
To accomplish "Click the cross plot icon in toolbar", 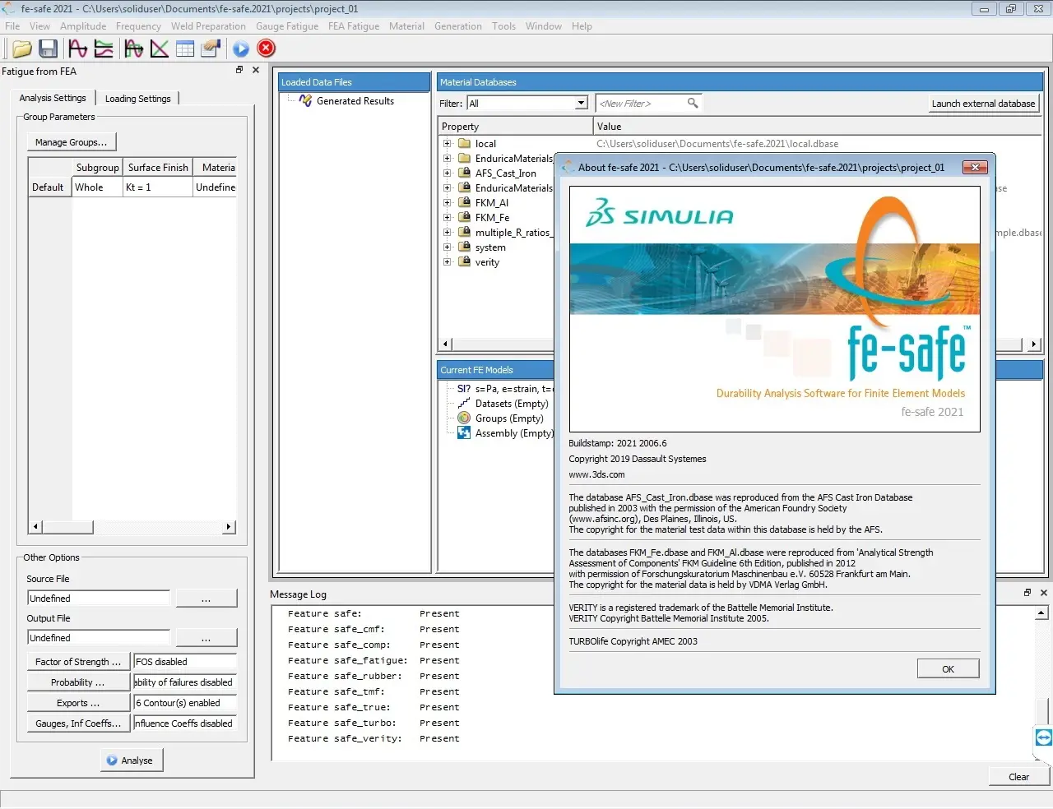I will (160, 49).
